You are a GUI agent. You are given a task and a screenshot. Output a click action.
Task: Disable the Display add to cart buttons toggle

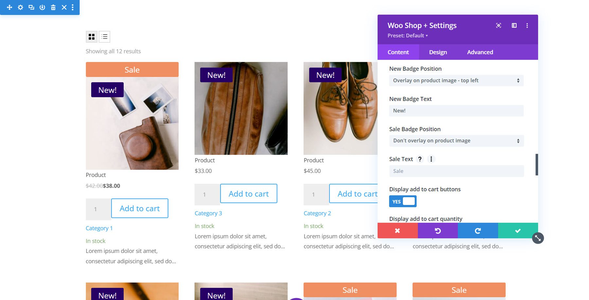(402, 201)
